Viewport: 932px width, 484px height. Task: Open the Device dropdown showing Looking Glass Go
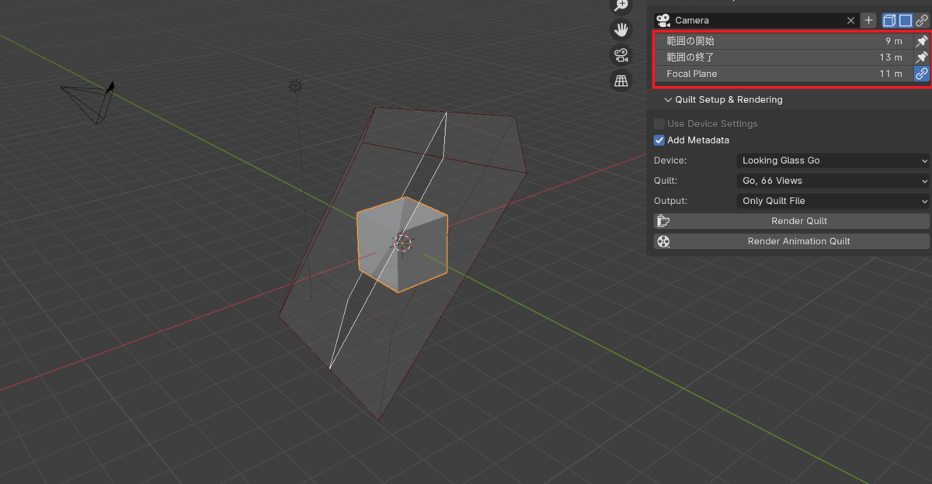(x=832, y=161)
